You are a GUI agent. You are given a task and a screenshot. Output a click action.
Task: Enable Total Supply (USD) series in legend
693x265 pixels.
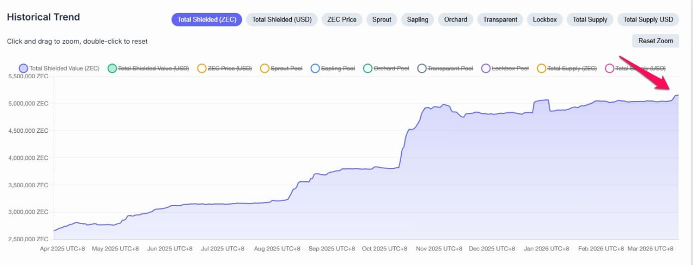point(640,69)
